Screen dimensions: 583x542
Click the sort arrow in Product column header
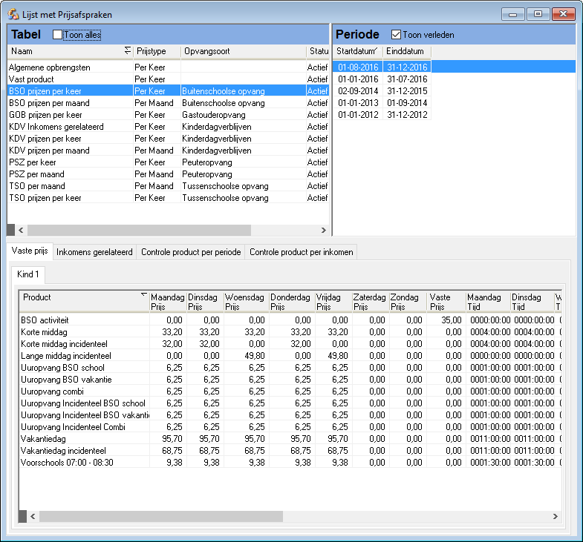[143, 295]
